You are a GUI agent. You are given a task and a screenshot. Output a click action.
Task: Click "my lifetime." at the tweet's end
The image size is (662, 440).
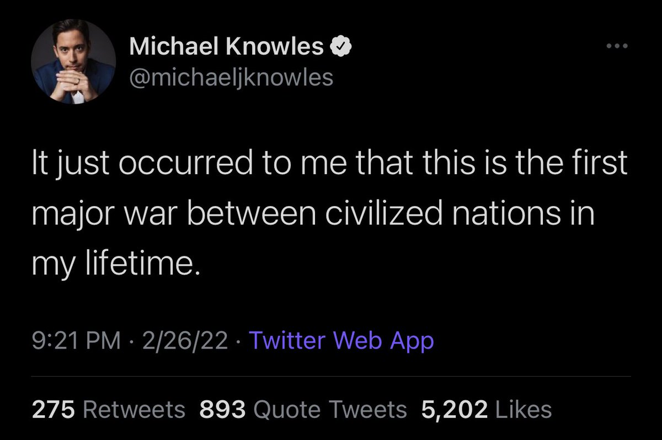(114, 266)
